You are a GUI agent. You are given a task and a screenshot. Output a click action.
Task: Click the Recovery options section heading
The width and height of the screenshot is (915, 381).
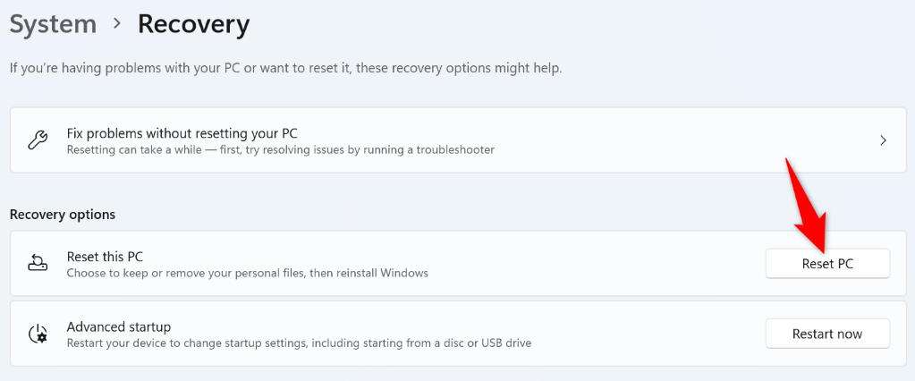tap(63, 215)
